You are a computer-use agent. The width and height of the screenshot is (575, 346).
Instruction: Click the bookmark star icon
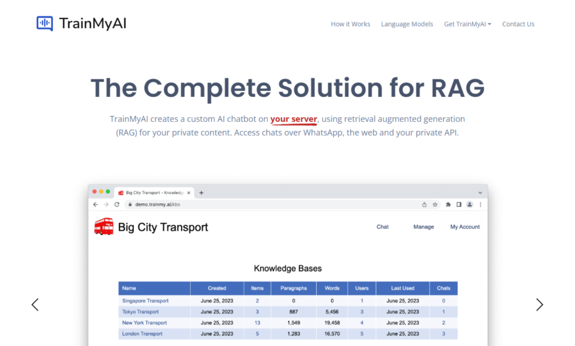pos(435,204)
